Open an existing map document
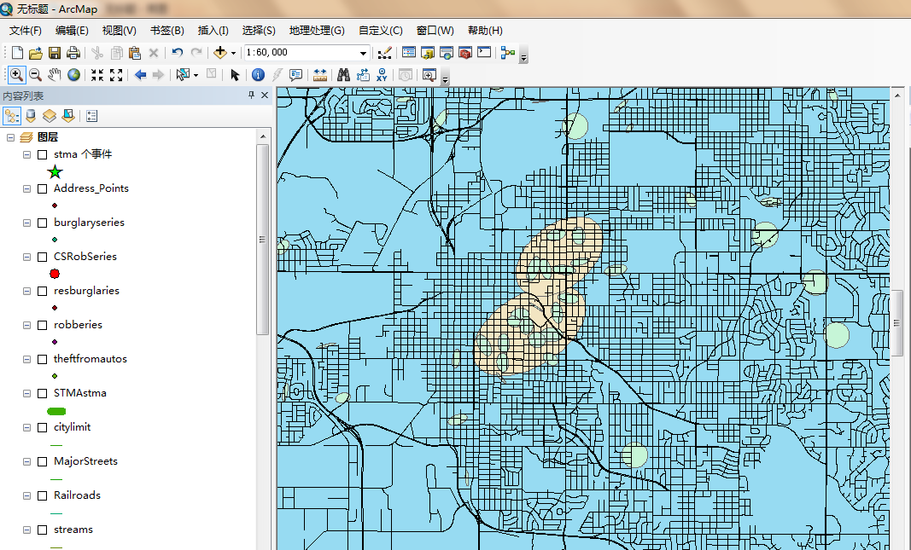 [36, 53]
